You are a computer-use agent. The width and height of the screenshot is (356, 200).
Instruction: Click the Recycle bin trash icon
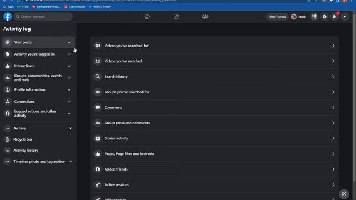click(x=7, y=139)
